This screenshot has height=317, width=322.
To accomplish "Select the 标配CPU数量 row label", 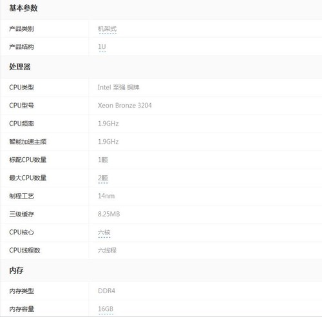I will (x=28, y=160).
